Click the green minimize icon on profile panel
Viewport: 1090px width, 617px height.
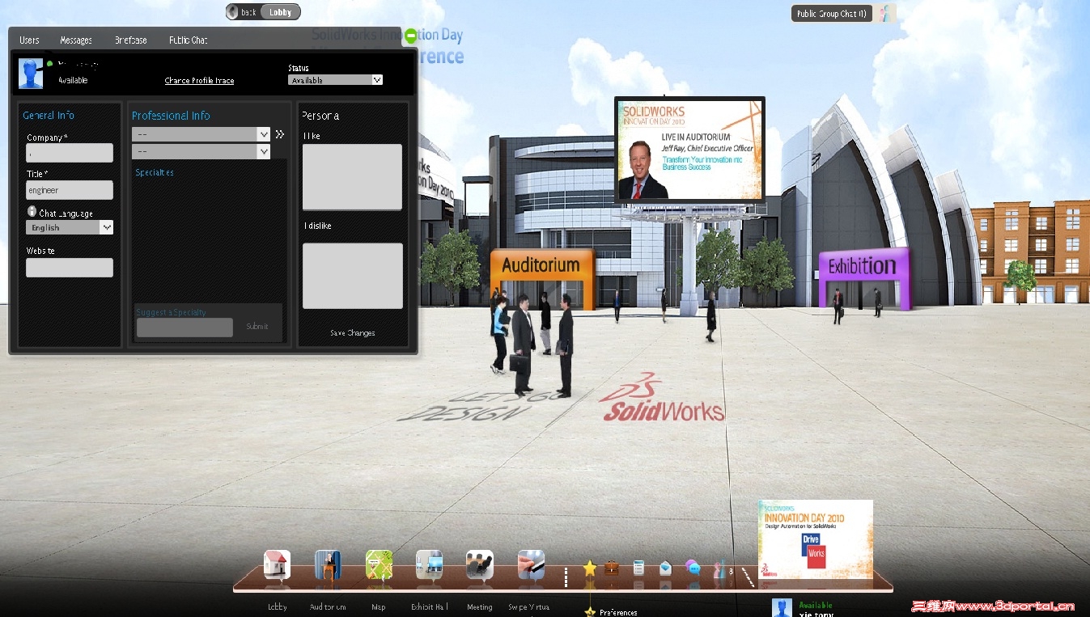tap(411, 36)
